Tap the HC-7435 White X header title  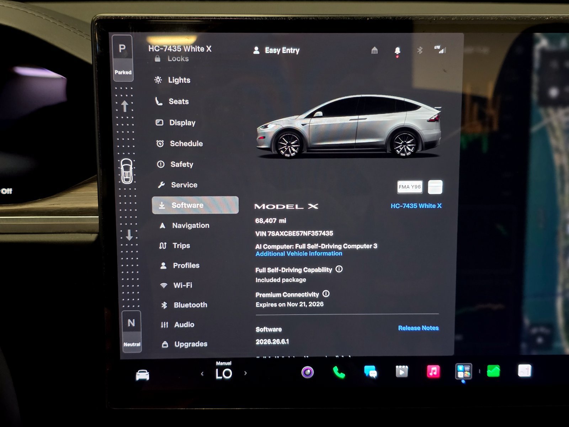[180, 49]
